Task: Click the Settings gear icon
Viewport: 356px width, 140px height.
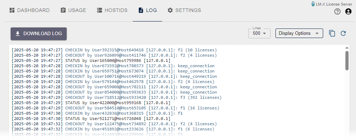Action: point(170,10)
